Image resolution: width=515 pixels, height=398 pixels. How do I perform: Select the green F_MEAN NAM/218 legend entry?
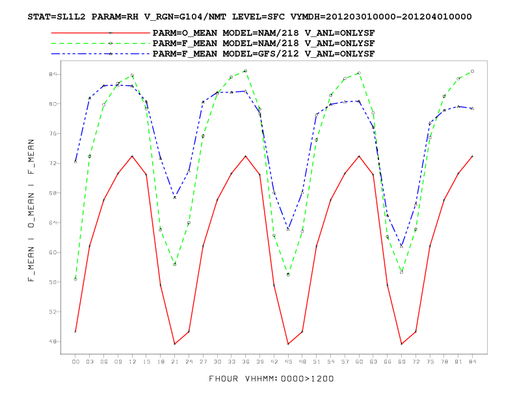coord(213,44)
